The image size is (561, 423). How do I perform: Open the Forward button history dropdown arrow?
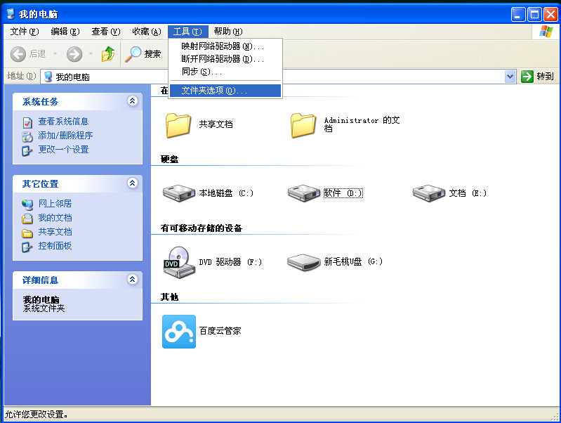click(91, 54)
